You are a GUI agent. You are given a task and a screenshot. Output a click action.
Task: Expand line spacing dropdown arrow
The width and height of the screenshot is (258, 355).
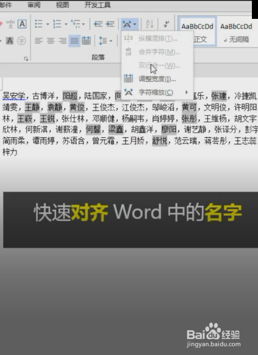pos(111,41)
